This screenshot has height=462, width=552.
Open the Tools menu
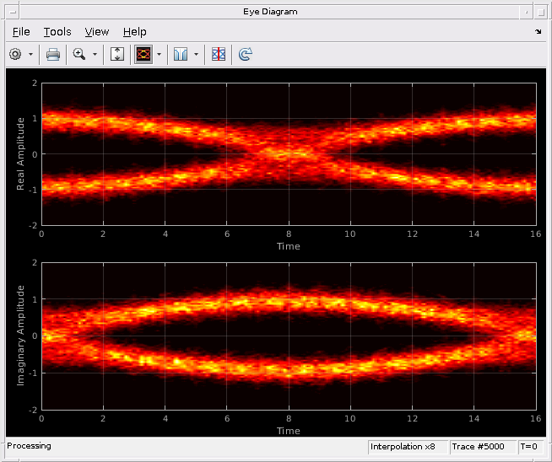click(x=57, y=32)
